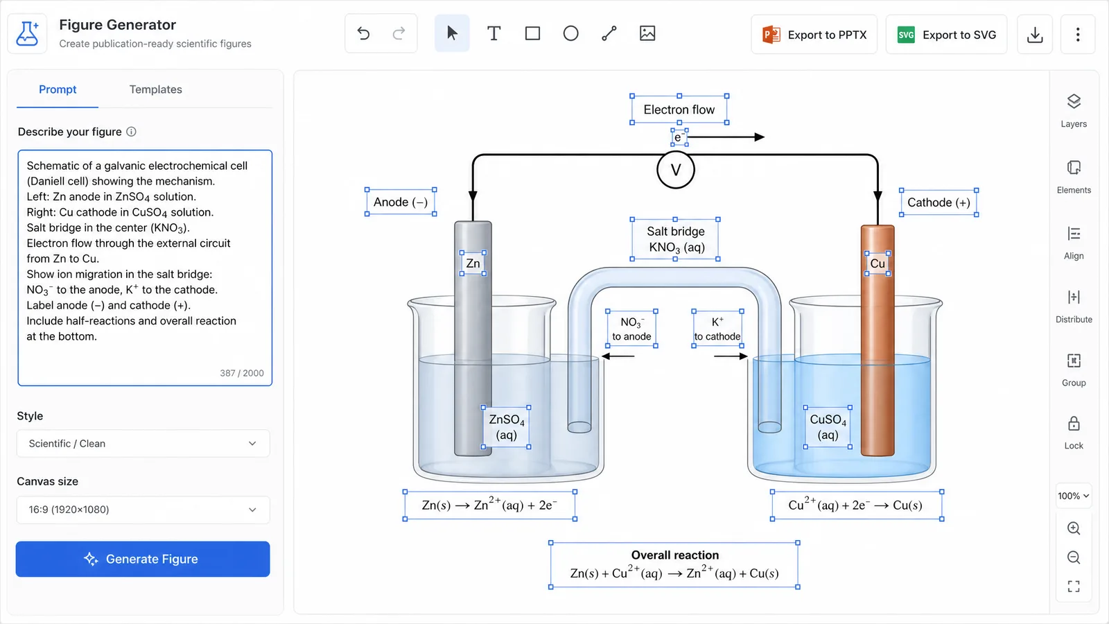1109x624 pixels.
Task: Open the 100% zoom level dropdown
Action: 1074,496
